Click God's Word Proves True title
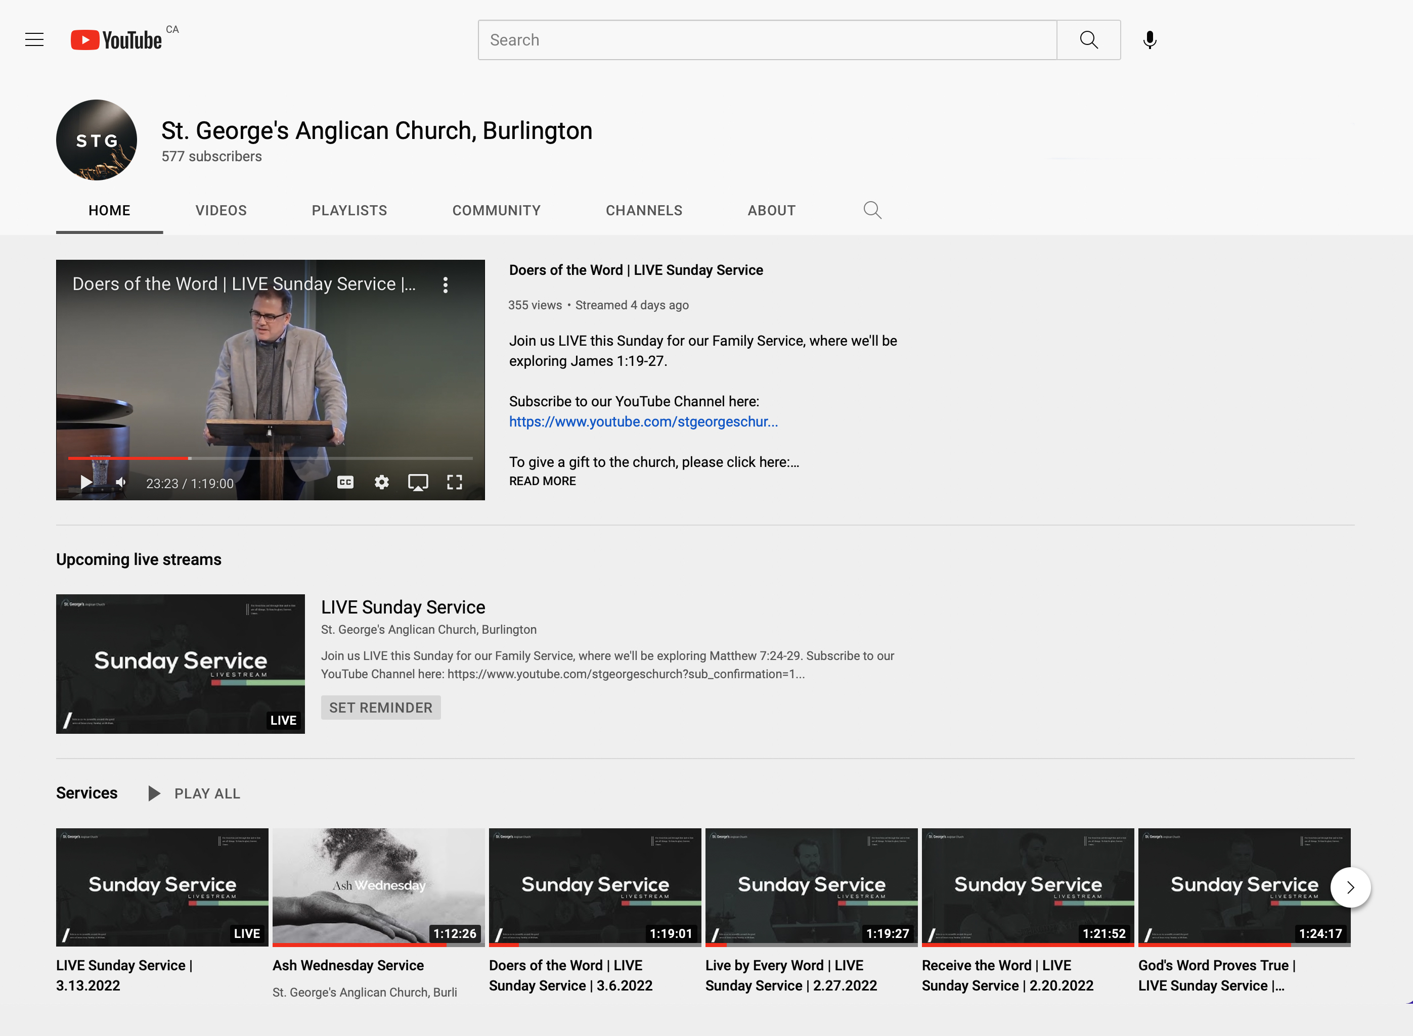The image size is (1413, 1036). (1217, 975)
